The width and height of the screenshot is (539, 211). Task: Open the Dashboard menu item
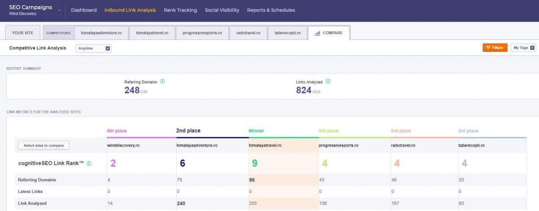(x=84, y=10)
